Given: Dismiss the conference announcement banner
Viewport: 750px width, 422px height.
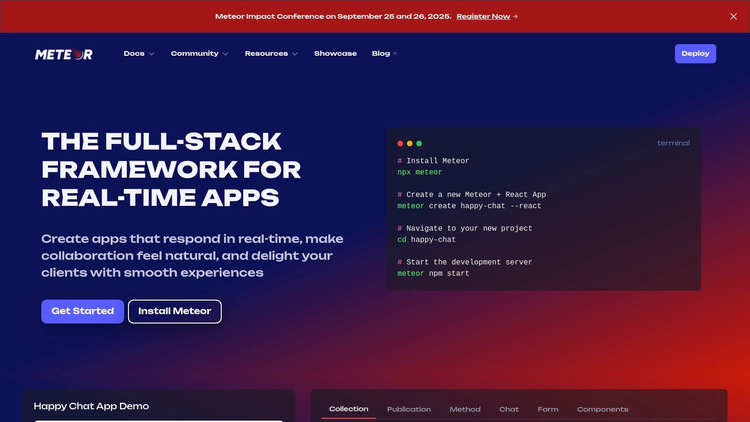Looking at the screenshot, I should pos(733,16).
